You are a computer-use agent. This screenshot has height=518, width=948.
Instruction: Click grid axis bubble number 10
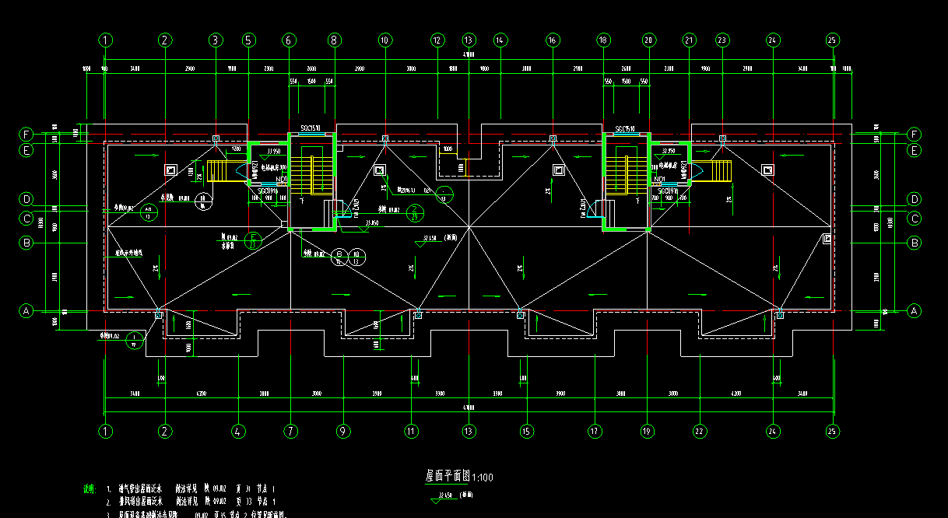(384, 40)
